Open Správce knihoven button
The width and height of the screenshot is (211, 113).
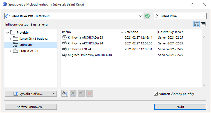coord(31,107)
